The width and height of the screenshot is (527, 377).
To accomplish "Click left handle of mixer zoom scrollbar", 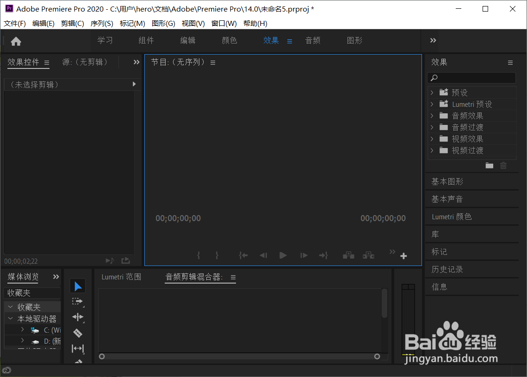I will click(x=102, y=357).
